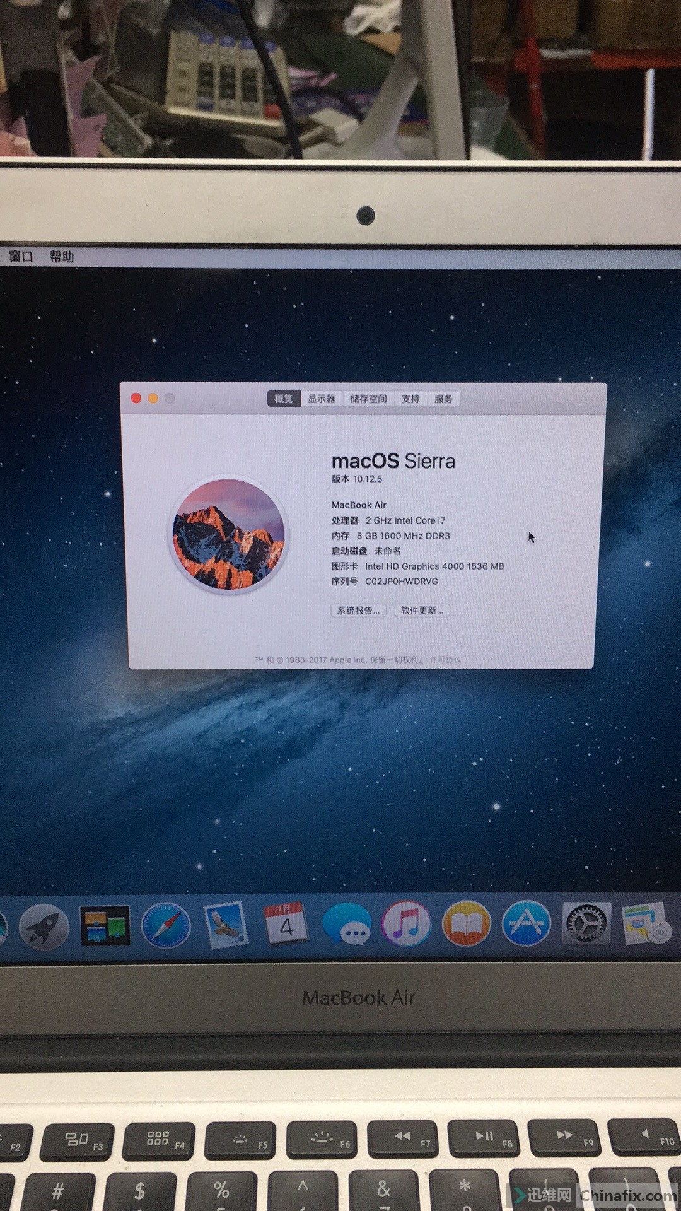
Task: Switch to the 显示器 displays tab
Action: click(322, 399)
